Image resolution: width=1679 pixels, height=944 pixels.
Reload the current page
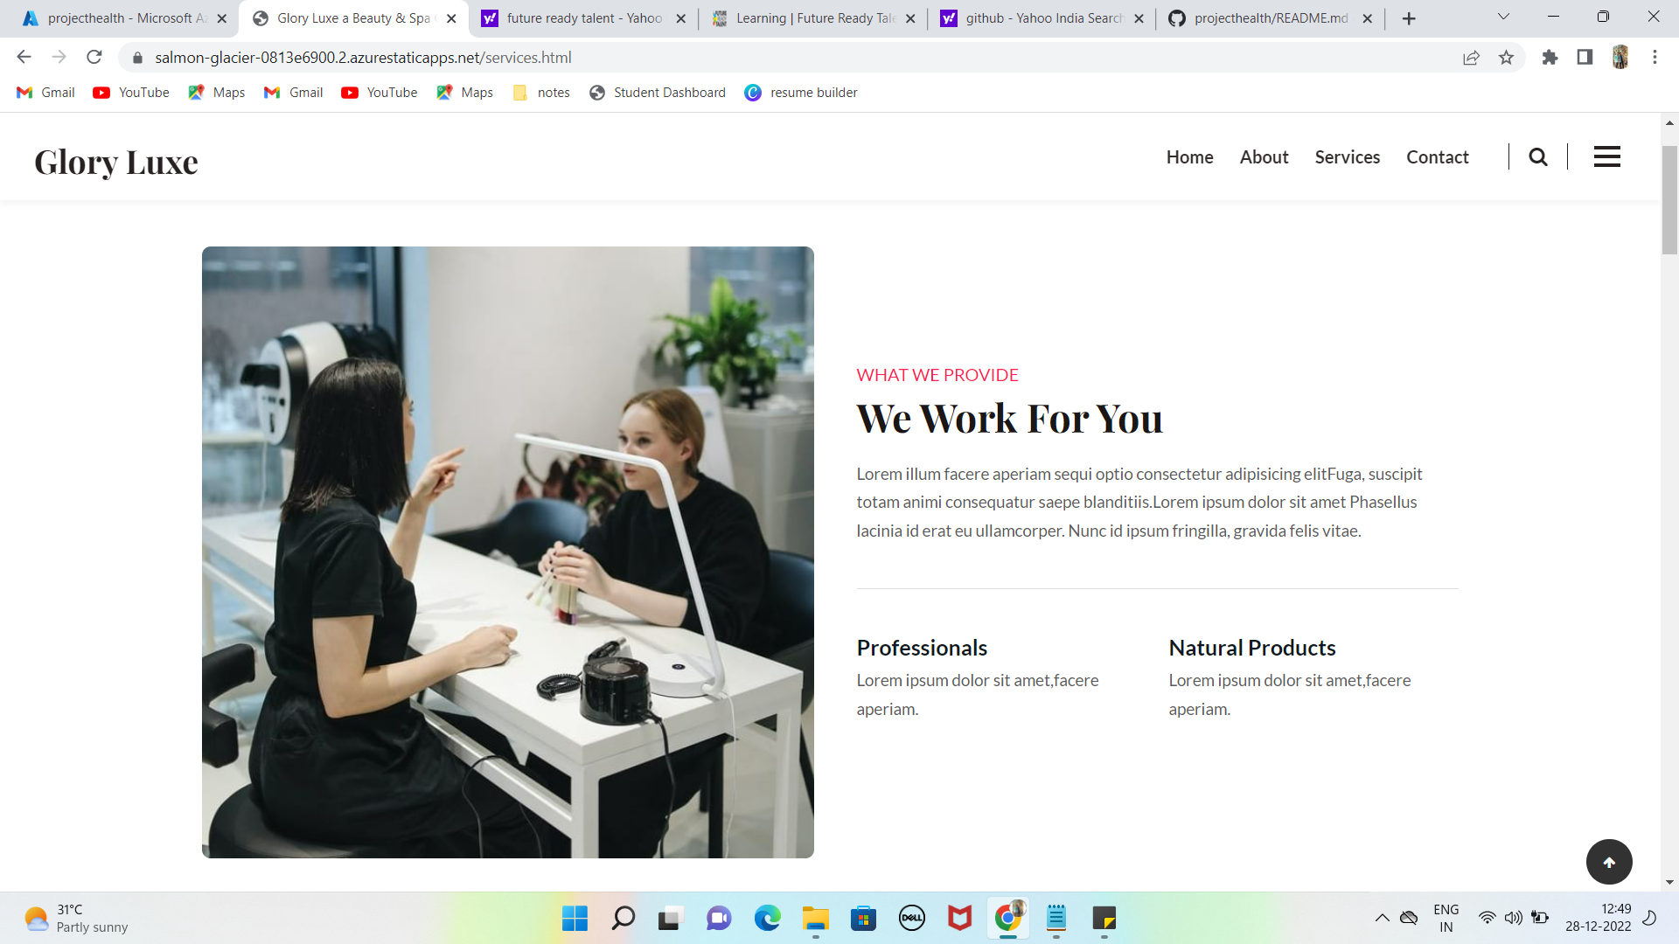point(94,58)
